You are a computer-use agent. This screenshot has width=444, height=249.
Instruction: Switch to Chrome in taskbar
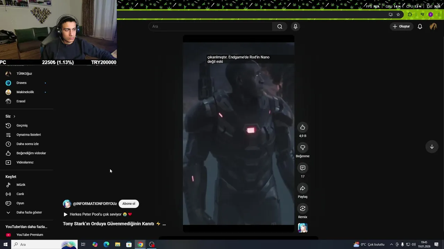point(140,245)
